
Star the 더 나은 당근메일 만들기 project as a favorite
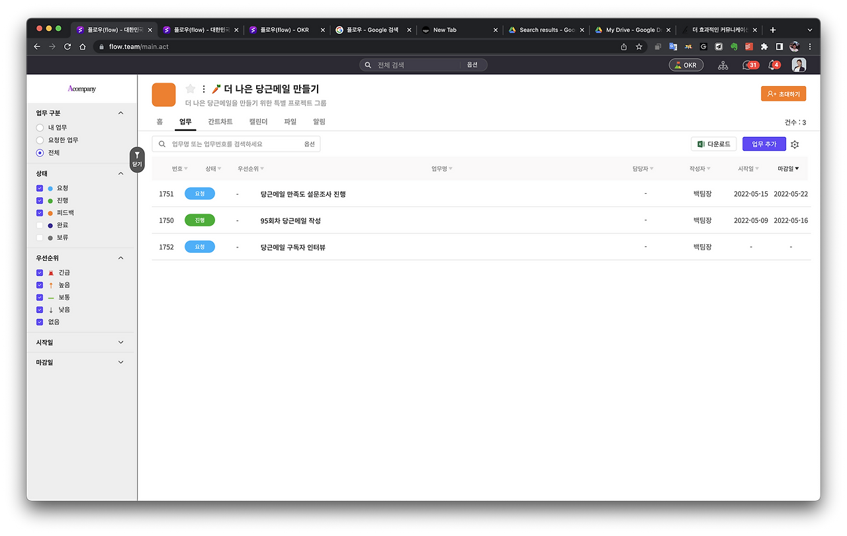191,89
